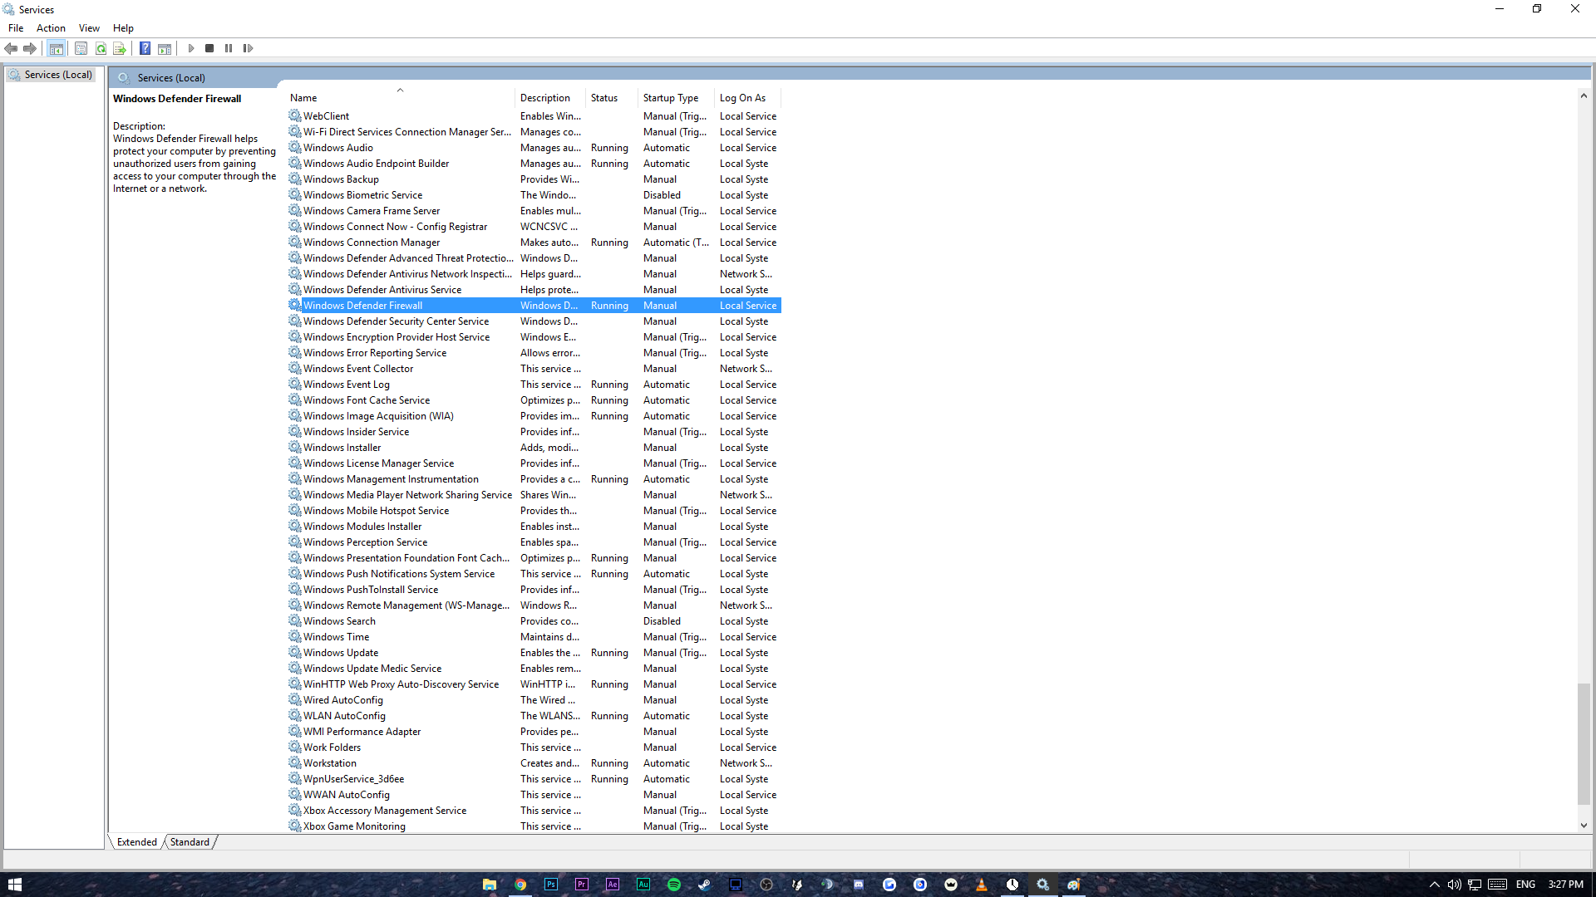Open the Properties toolbar icon
The width and height of the screenshot is (1596, 897).
coord(81,48)
